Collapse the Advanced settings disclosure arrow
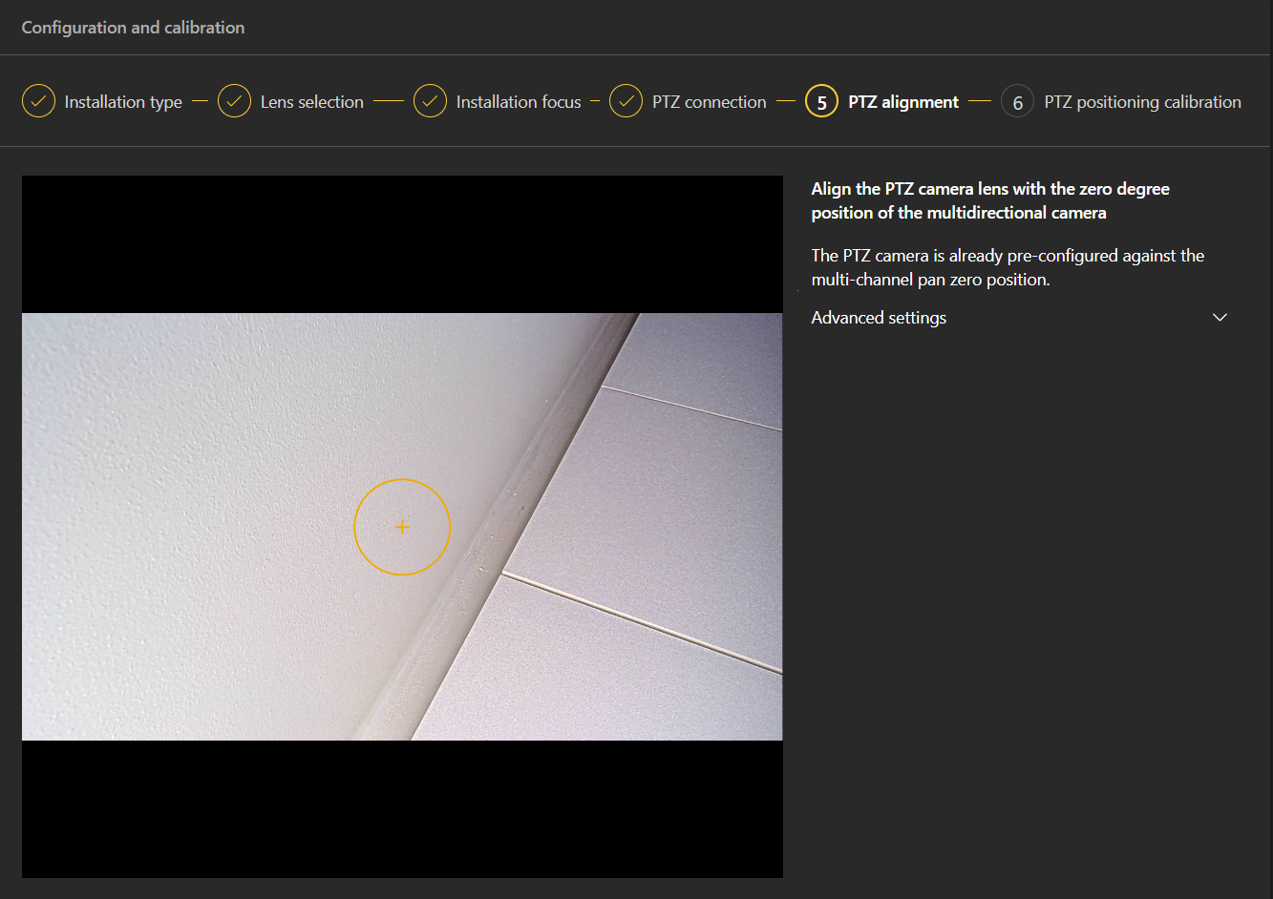The width and height of the screenshot is (1273, 899). [1220, 317]
